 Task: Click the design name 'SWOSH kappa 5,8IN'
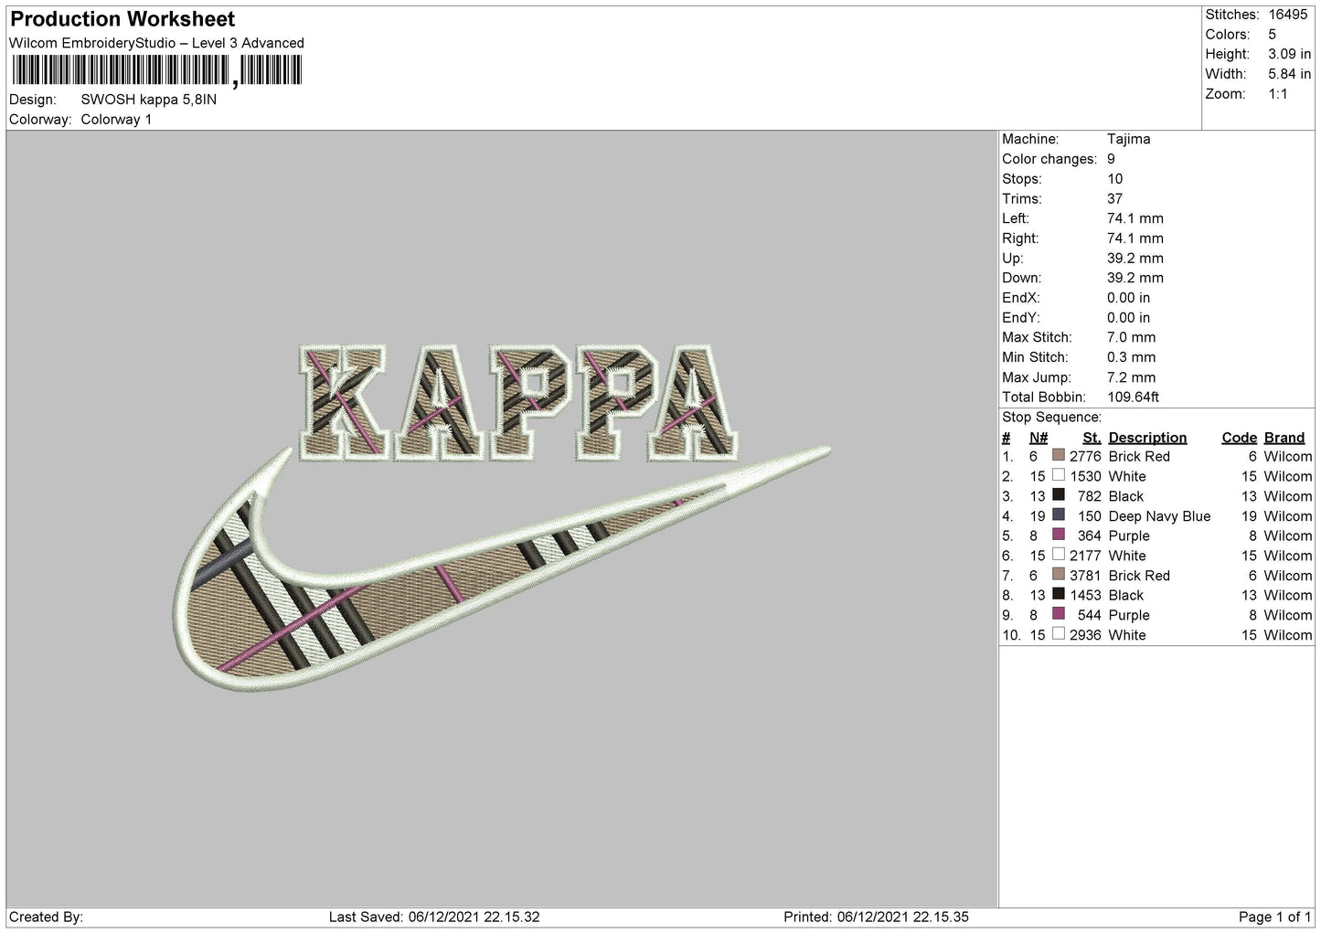click(149, 100)
